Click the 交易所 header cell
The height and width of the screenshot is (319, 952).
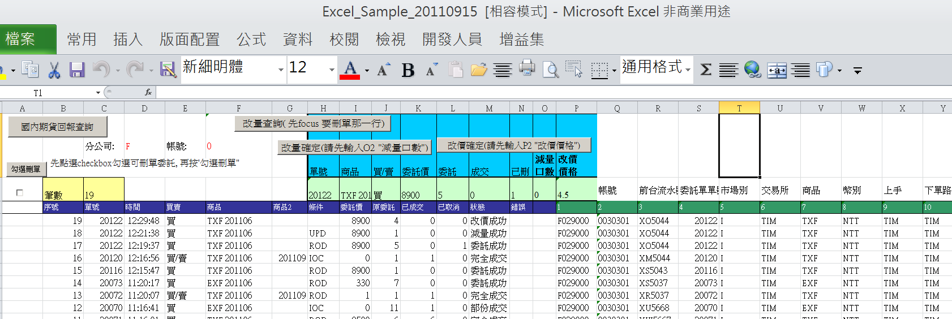pos(780,191)
